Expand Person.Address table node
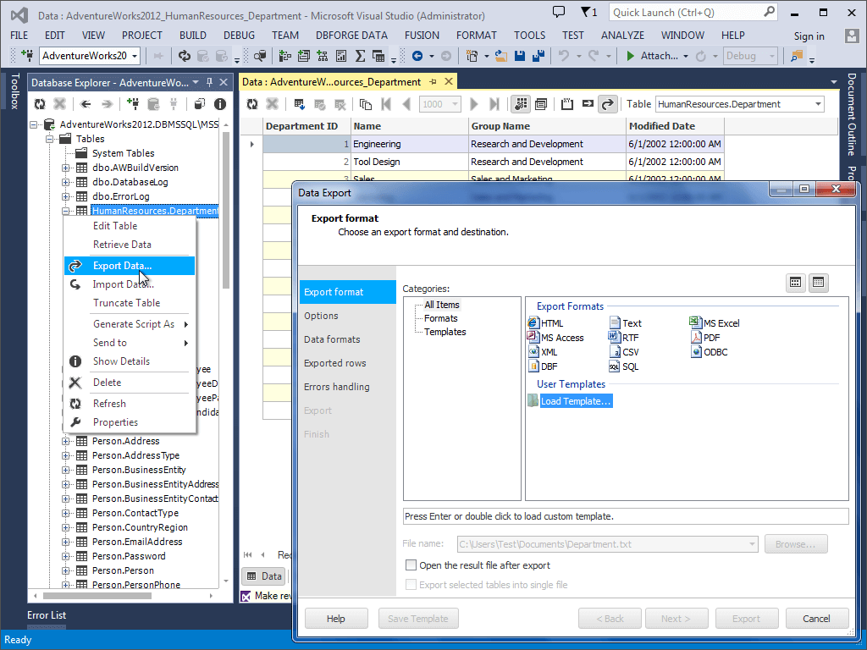Viewport: 867px width, 650px height. tap(66, 441)
